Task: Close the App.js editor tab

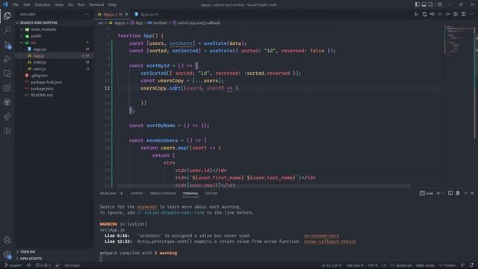Action: coord(126,14)
